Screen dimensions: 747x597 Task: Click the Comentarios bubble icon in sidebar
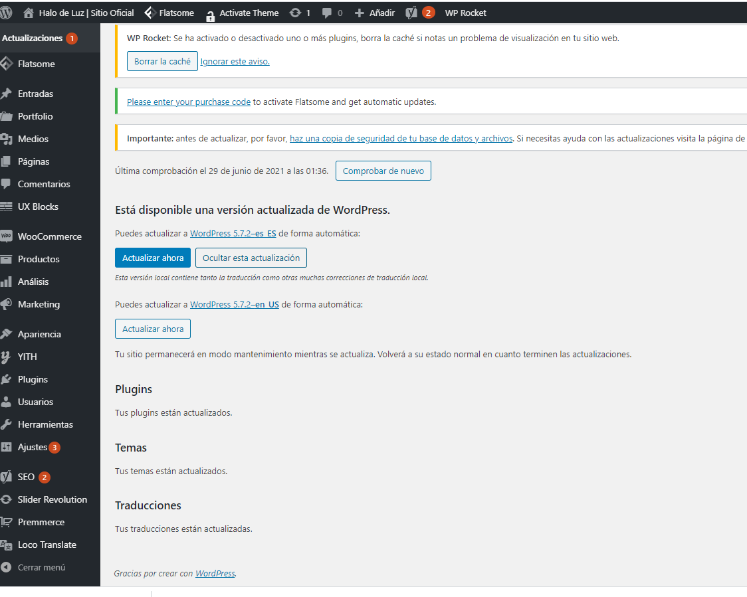[6, 184]
